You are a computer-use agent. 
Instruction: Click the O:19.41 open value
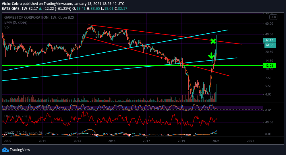(79, 9)
